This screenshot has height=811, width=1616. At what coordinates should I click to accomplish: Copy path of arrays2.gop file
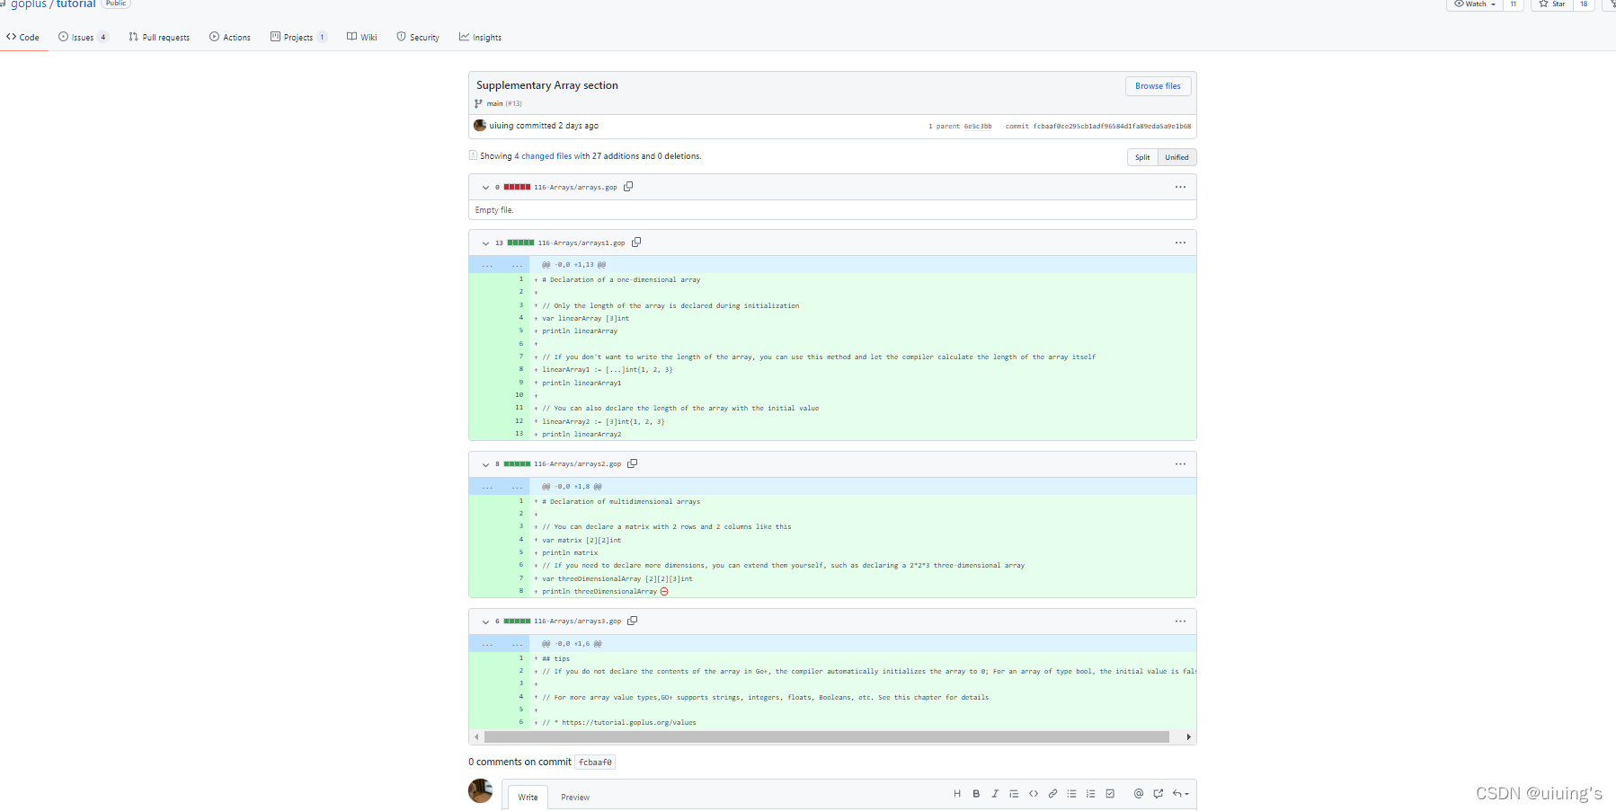coord(632,464)
